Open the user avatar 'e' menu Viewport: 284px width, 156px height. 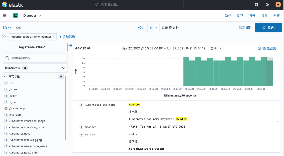(x=278, y=4)
